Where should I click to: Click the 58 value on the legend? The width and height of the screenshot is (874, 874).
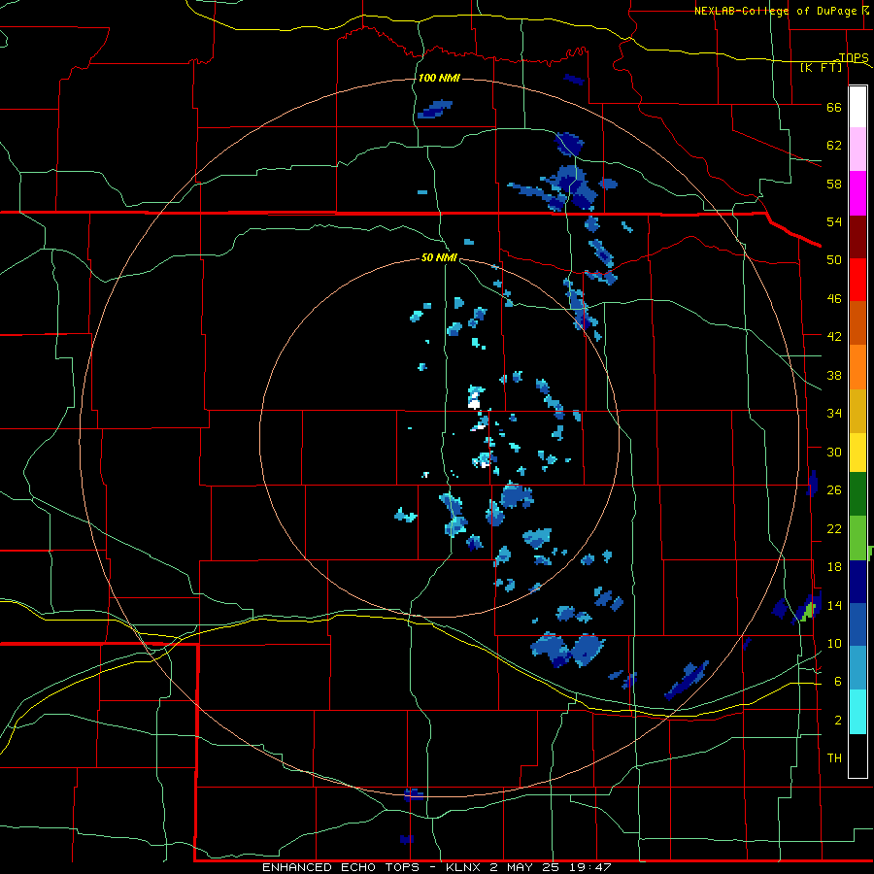834,184
